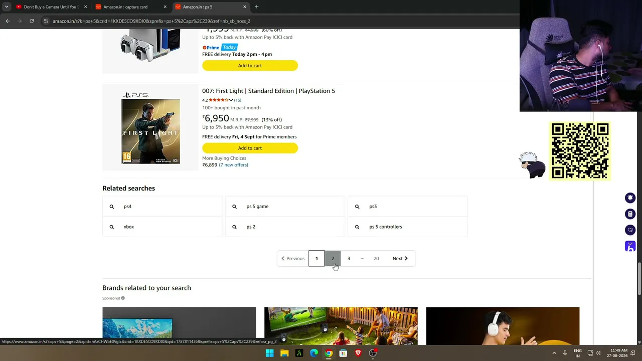Open OBS Studio from taskbar

pos(373,353)
